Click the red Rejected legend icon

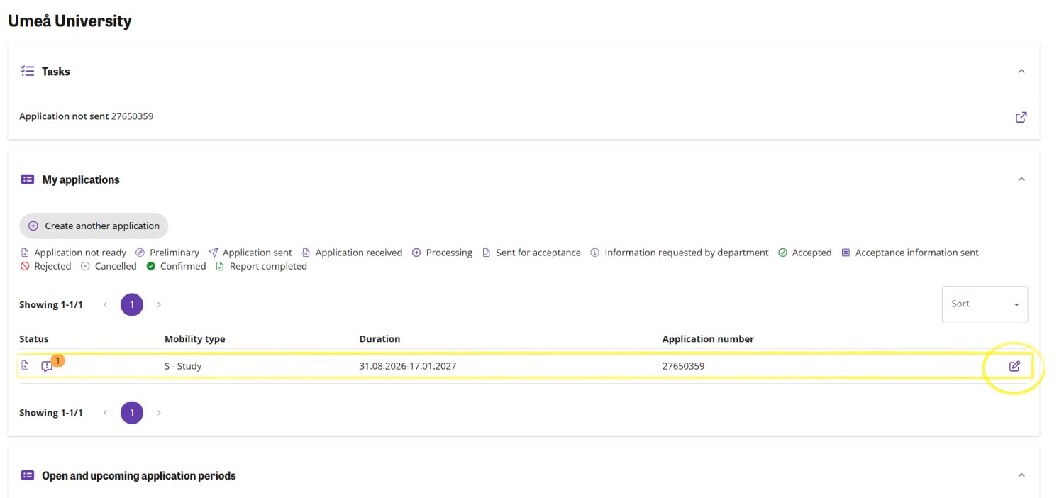click(26, 266)
